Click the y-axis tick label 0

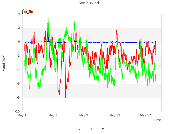19,42
